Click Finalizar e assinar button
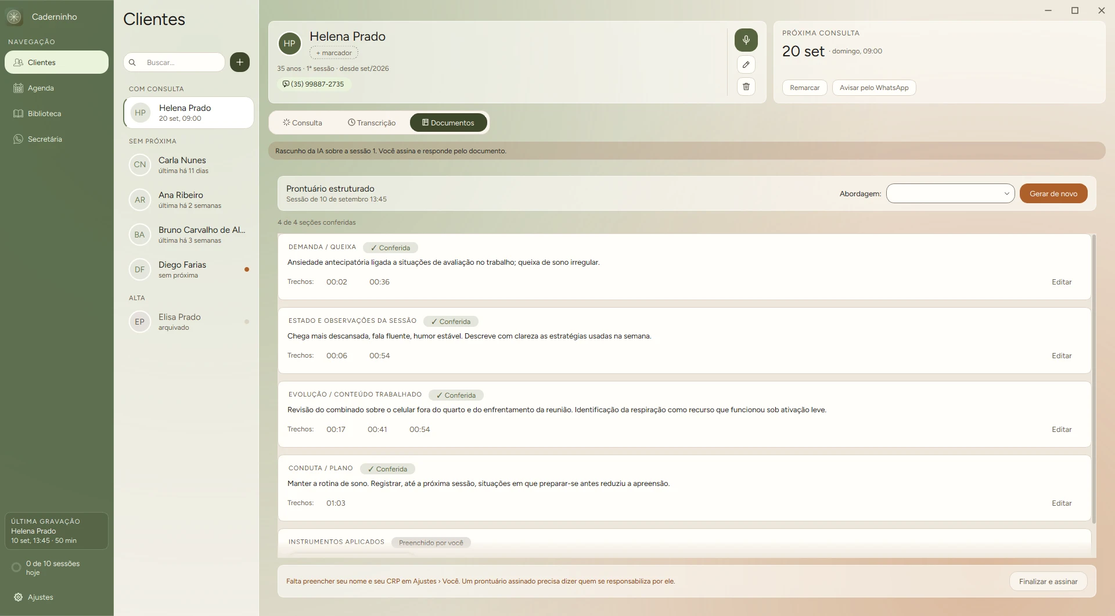The height and width of the screenshot is (616, 1115). (1048, 582)
